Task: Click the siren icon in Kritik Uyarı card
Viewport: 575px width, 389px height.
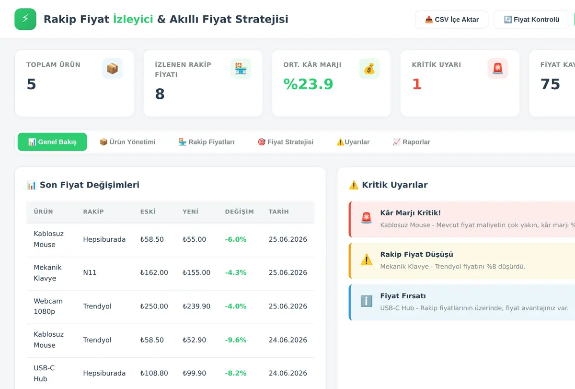Action: (497, 69)
